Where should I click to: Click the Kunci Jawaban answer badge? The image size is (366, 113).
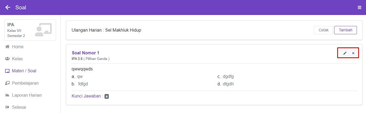[107, 96]
